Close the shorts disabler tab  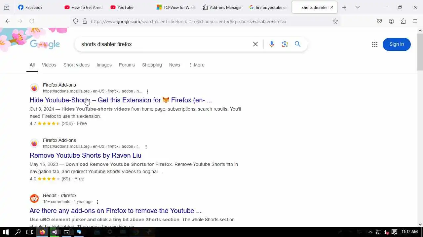click(x=332, y=7)
